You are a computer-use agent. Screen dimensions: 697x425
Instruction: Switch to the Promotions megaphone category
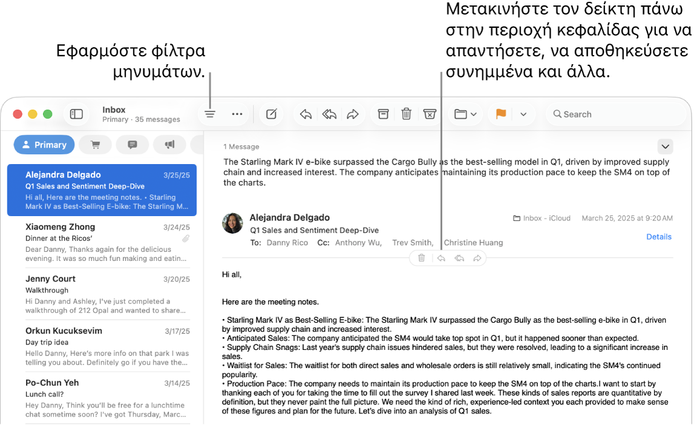click(169, 144)
